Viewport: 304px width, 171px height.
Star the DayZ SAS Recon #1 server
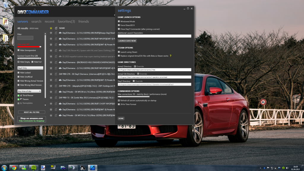51,50
